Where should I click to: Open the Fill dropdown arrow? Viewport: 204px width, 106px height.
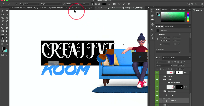pos(184,69)
